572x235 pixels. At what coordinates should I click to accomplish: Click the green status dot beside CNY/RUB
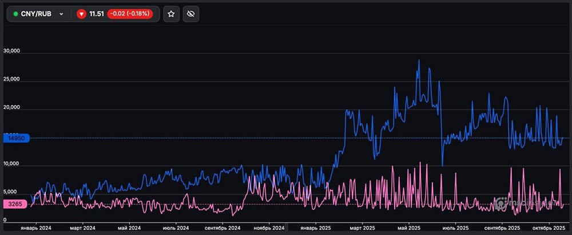[x=15, y=14]
